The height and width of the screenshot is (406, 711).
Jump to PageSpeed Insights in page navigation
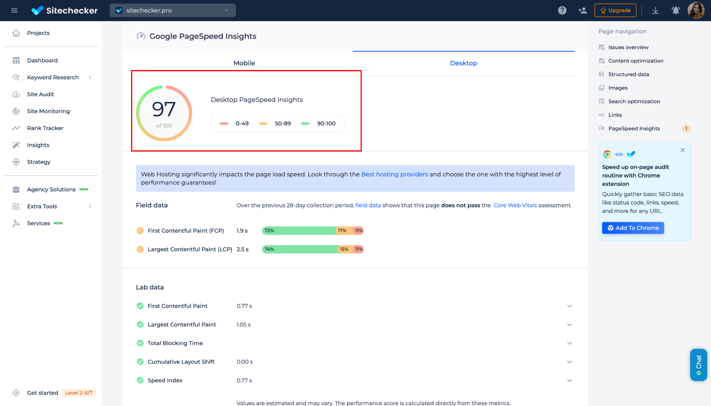click(634, 129)
